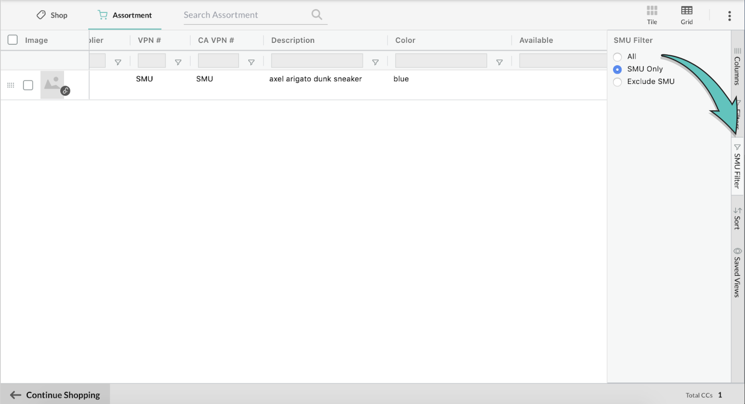Screen dimensions: 745x404
Task: Open the Shop tab
Action: tap(52, 15)
